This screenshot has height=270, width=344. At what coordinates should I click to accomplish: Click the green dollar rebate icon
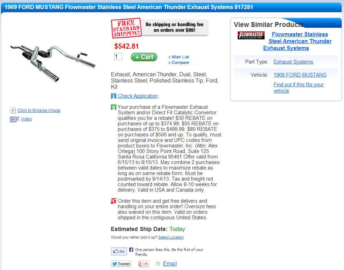[x=114, y=107]
